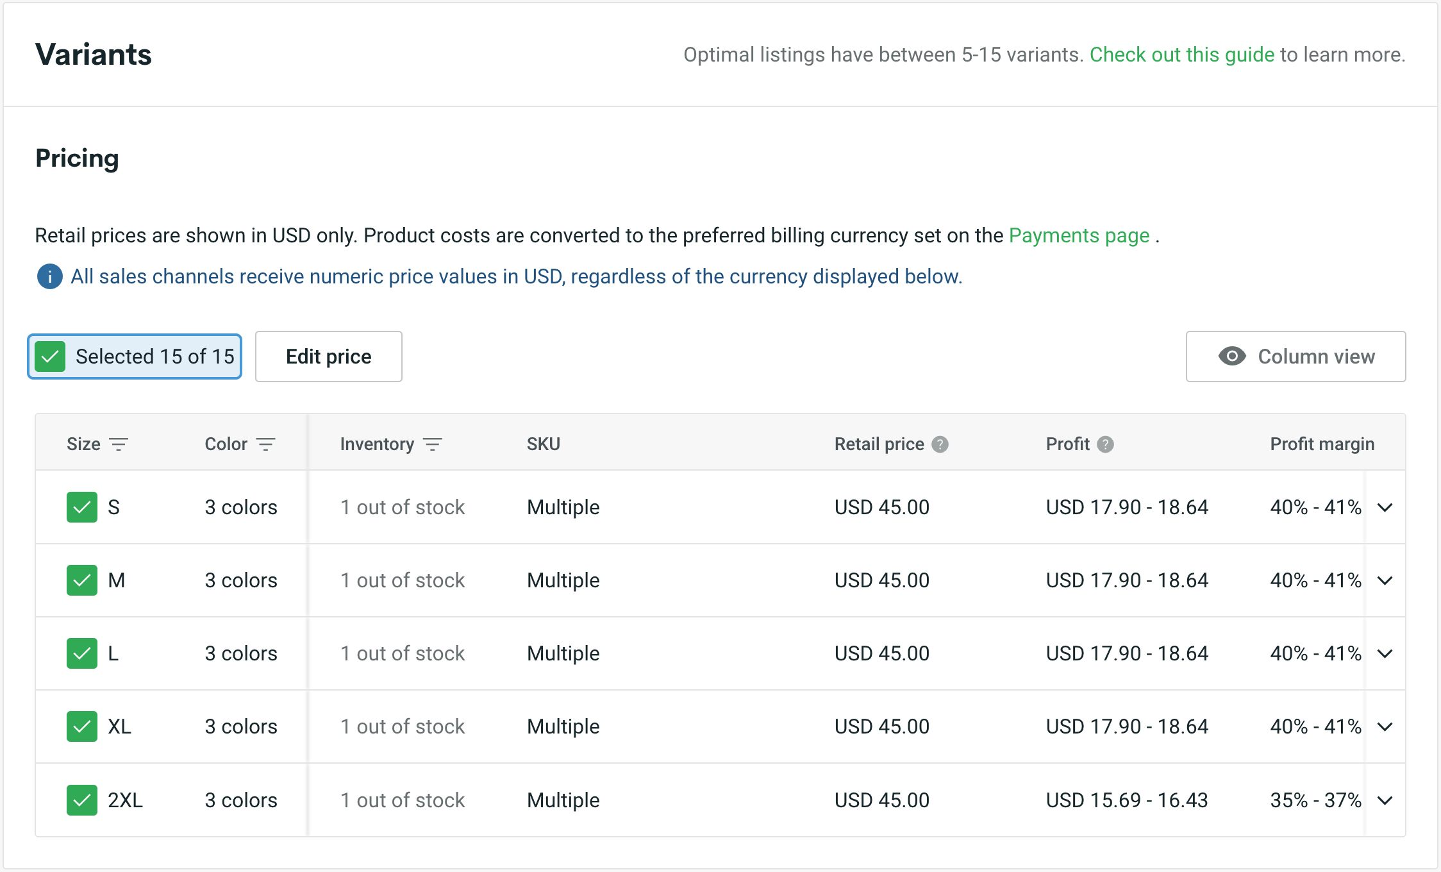This screenshot has width=1441, height=872.
Task: Click the Color column filter icon
Action: (265, 444)
